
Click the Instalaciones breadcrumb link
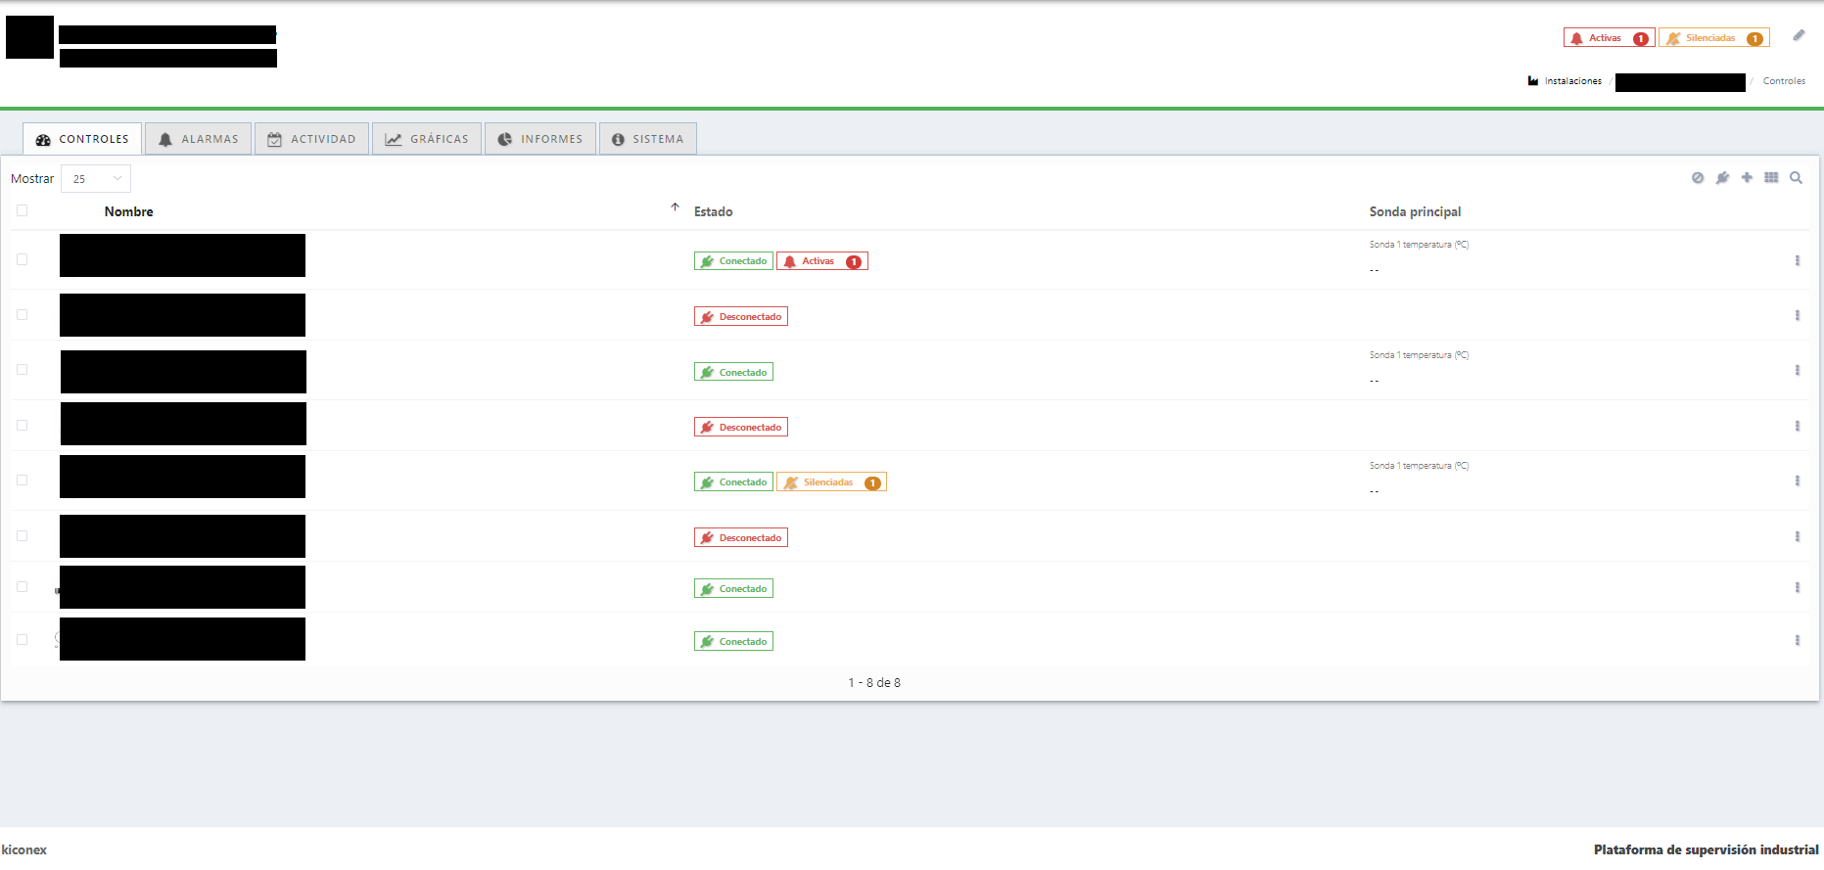[x=1572, y=81]
